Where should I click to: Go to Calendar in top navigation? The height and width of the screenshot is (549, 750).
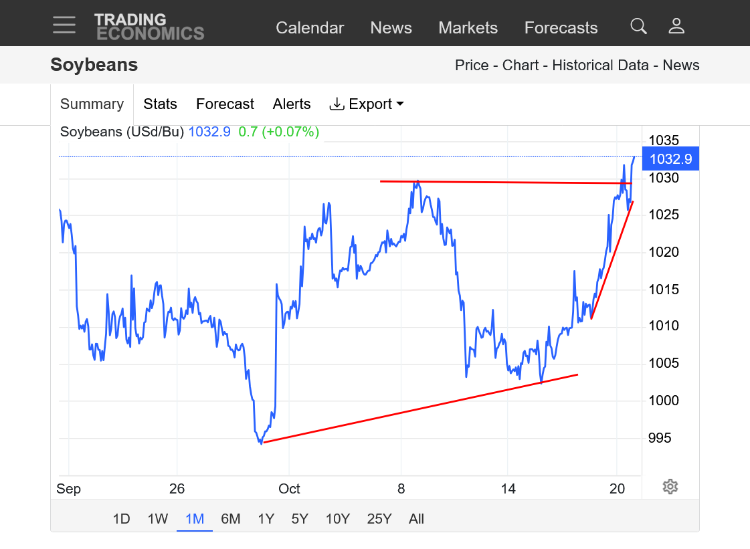pyautogui.click(x=310, y=28)
